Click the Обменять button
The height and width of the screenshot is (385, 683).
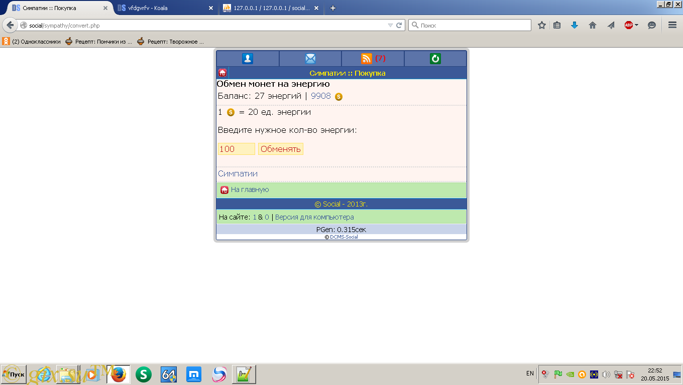click(x=281, y=149)
